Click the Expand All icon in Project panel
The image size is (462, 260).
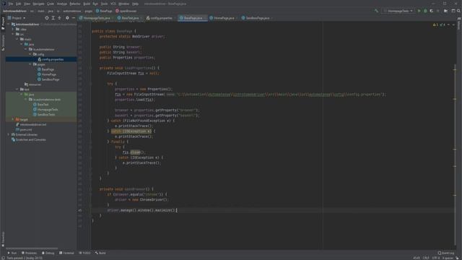tap(53, 18)
